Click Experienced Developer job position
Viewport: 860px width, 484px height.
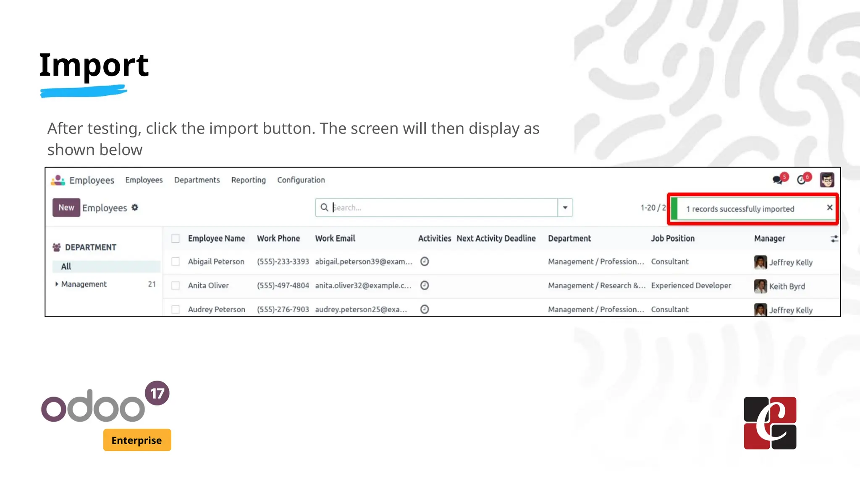(691, 285)
